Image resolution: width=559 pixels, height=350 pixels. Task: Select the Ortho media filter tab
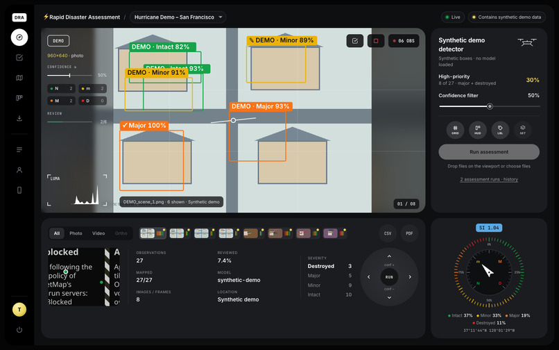click(x=121, y=233)
